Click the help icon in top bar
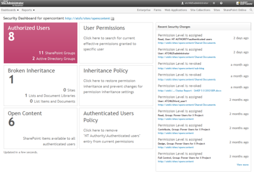The height and width of the screenshot is (174, 254). [x=221, y=3]
